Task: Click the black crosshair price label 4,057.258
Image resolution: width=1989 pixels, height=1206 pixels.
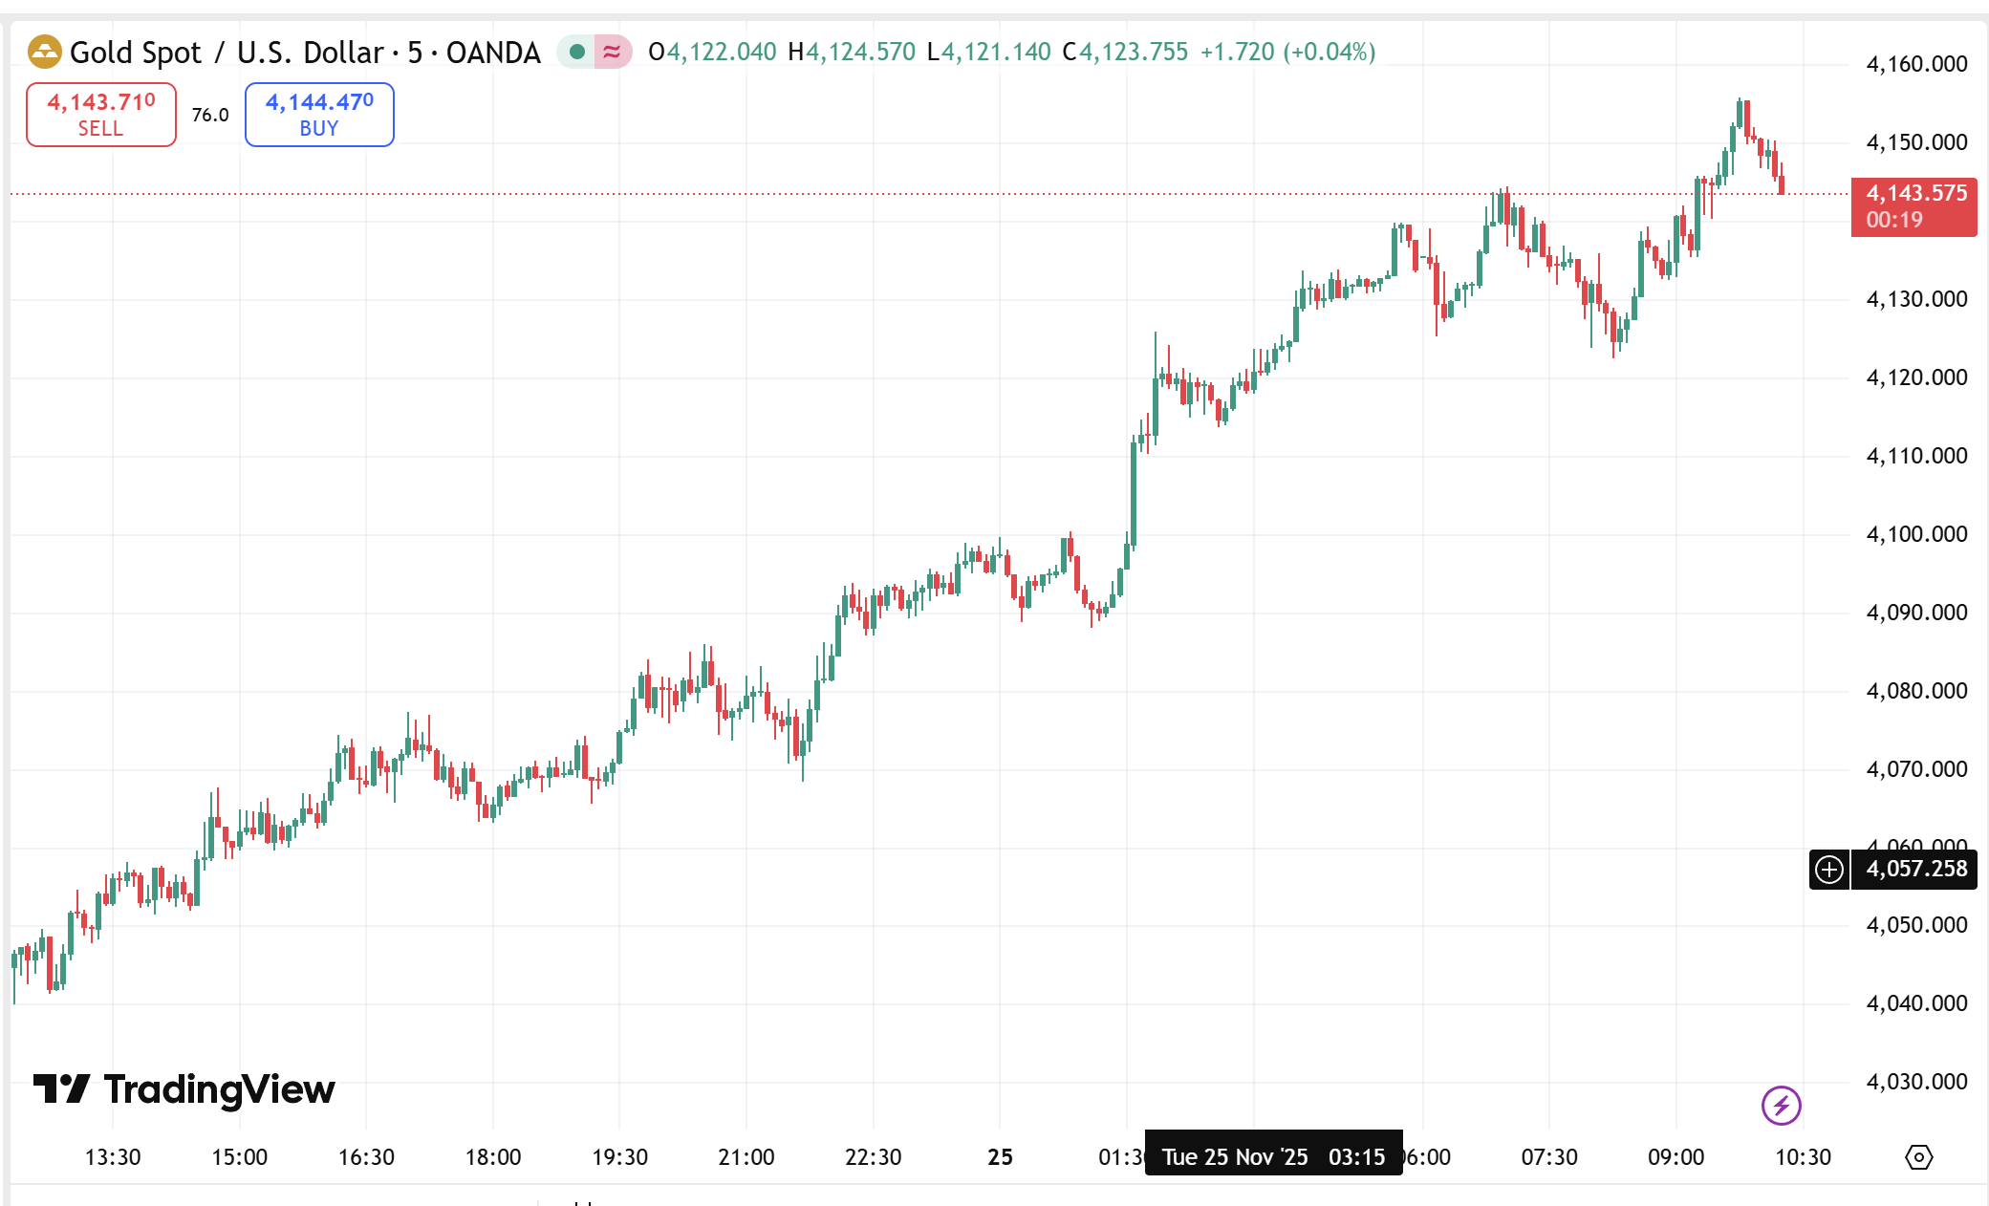Action: pyautogui.click(x=1915, y=869)
